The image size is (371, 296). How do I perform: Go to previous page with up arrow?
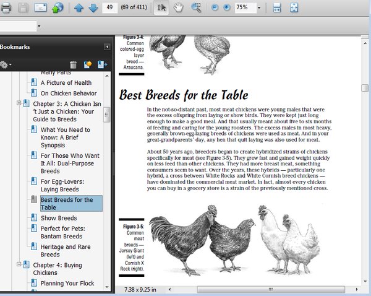point(79,8)
